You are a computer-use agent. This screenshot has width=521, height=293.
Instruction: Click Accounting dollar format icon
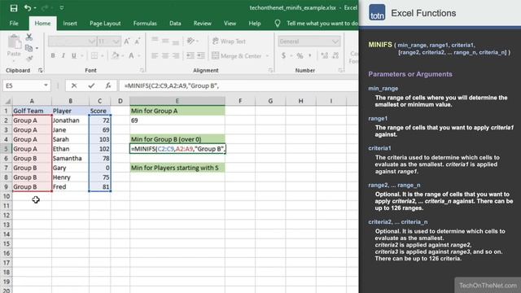[283, 56]
